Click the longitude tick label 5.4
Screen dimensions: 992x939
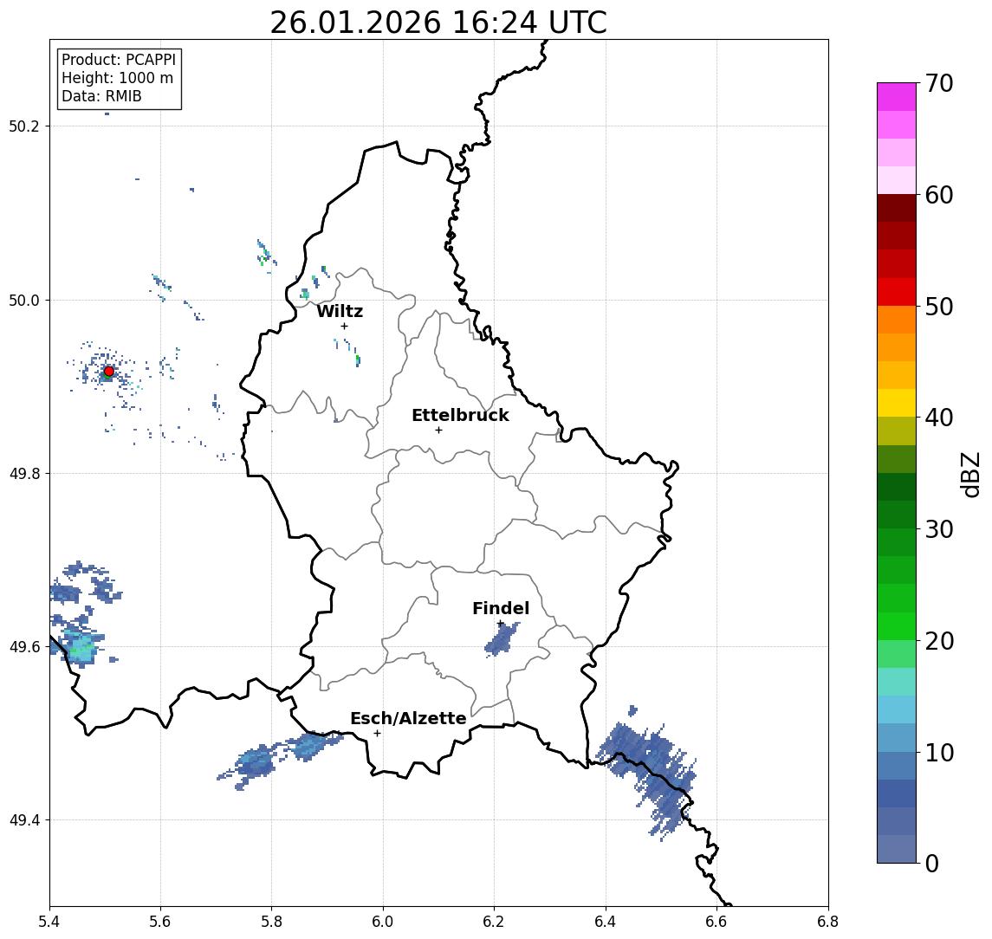click(50, 922)
